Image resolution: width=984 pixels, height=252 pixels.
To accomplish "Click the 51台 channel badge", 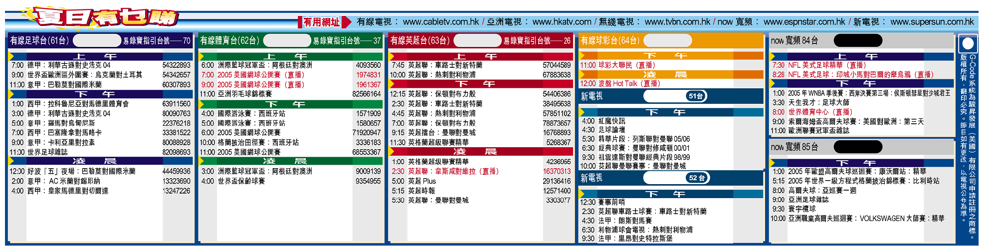I will tap(695, 96).
